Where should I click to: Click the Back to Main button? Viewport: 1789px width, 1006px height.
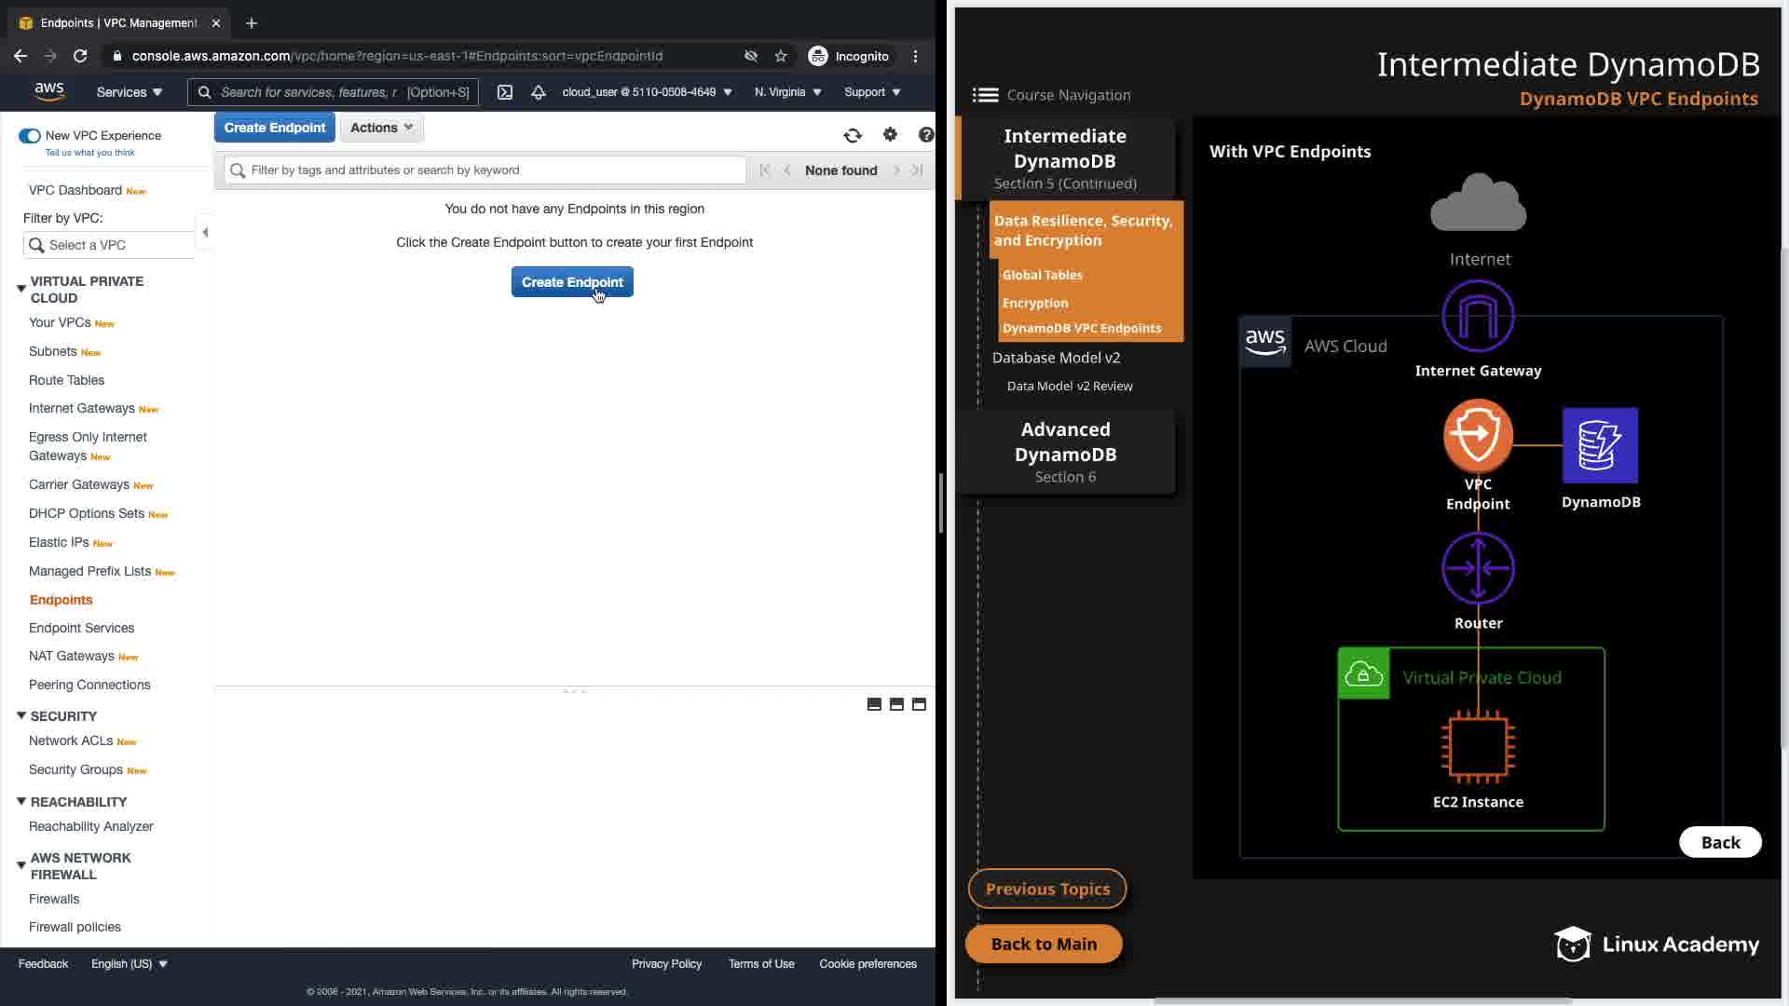coord(1044,944)
